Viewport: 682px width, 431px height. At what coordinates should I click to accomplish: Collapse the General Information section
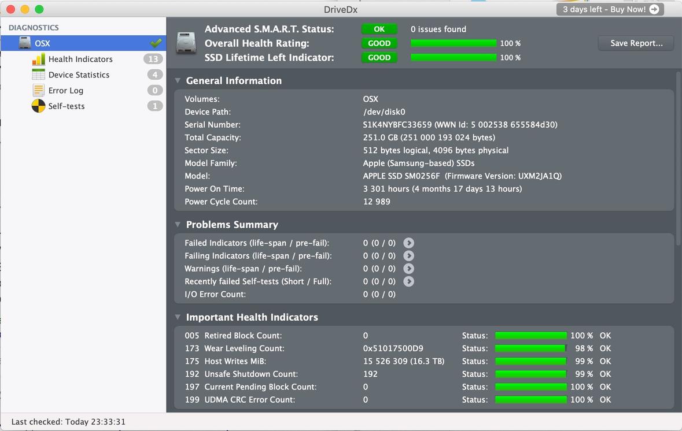[178, 80]
